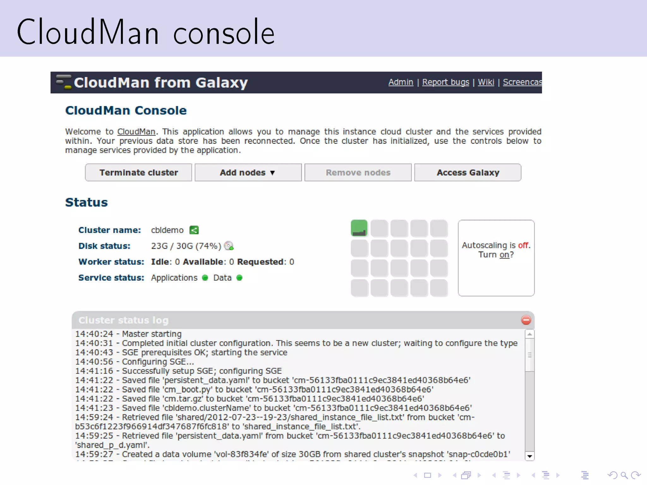Click the 'Idle: 0 Available: 0 Requested: 0' worker status
Screen dimensions: 647x485
coord(222,262)
